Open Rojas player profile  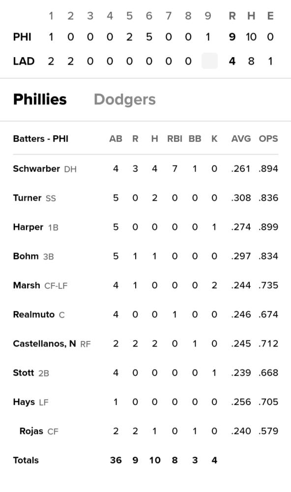coord(31,431)
